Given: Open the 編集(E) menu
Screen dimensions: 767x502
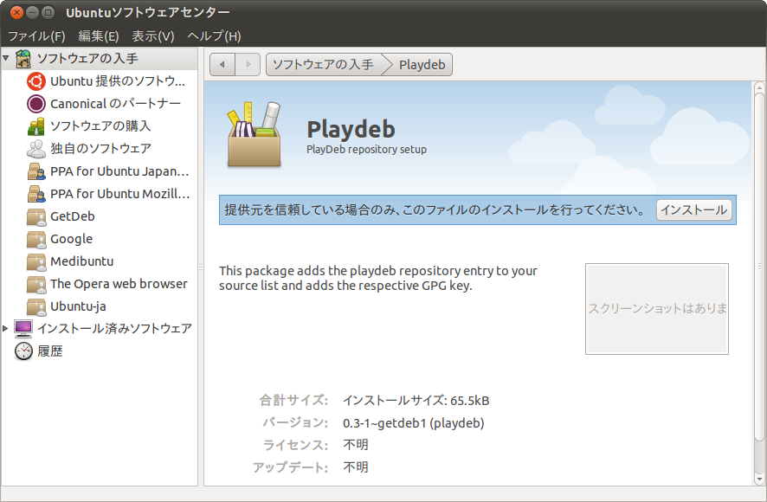Looking at the screenshot, I should coord(99,36).
